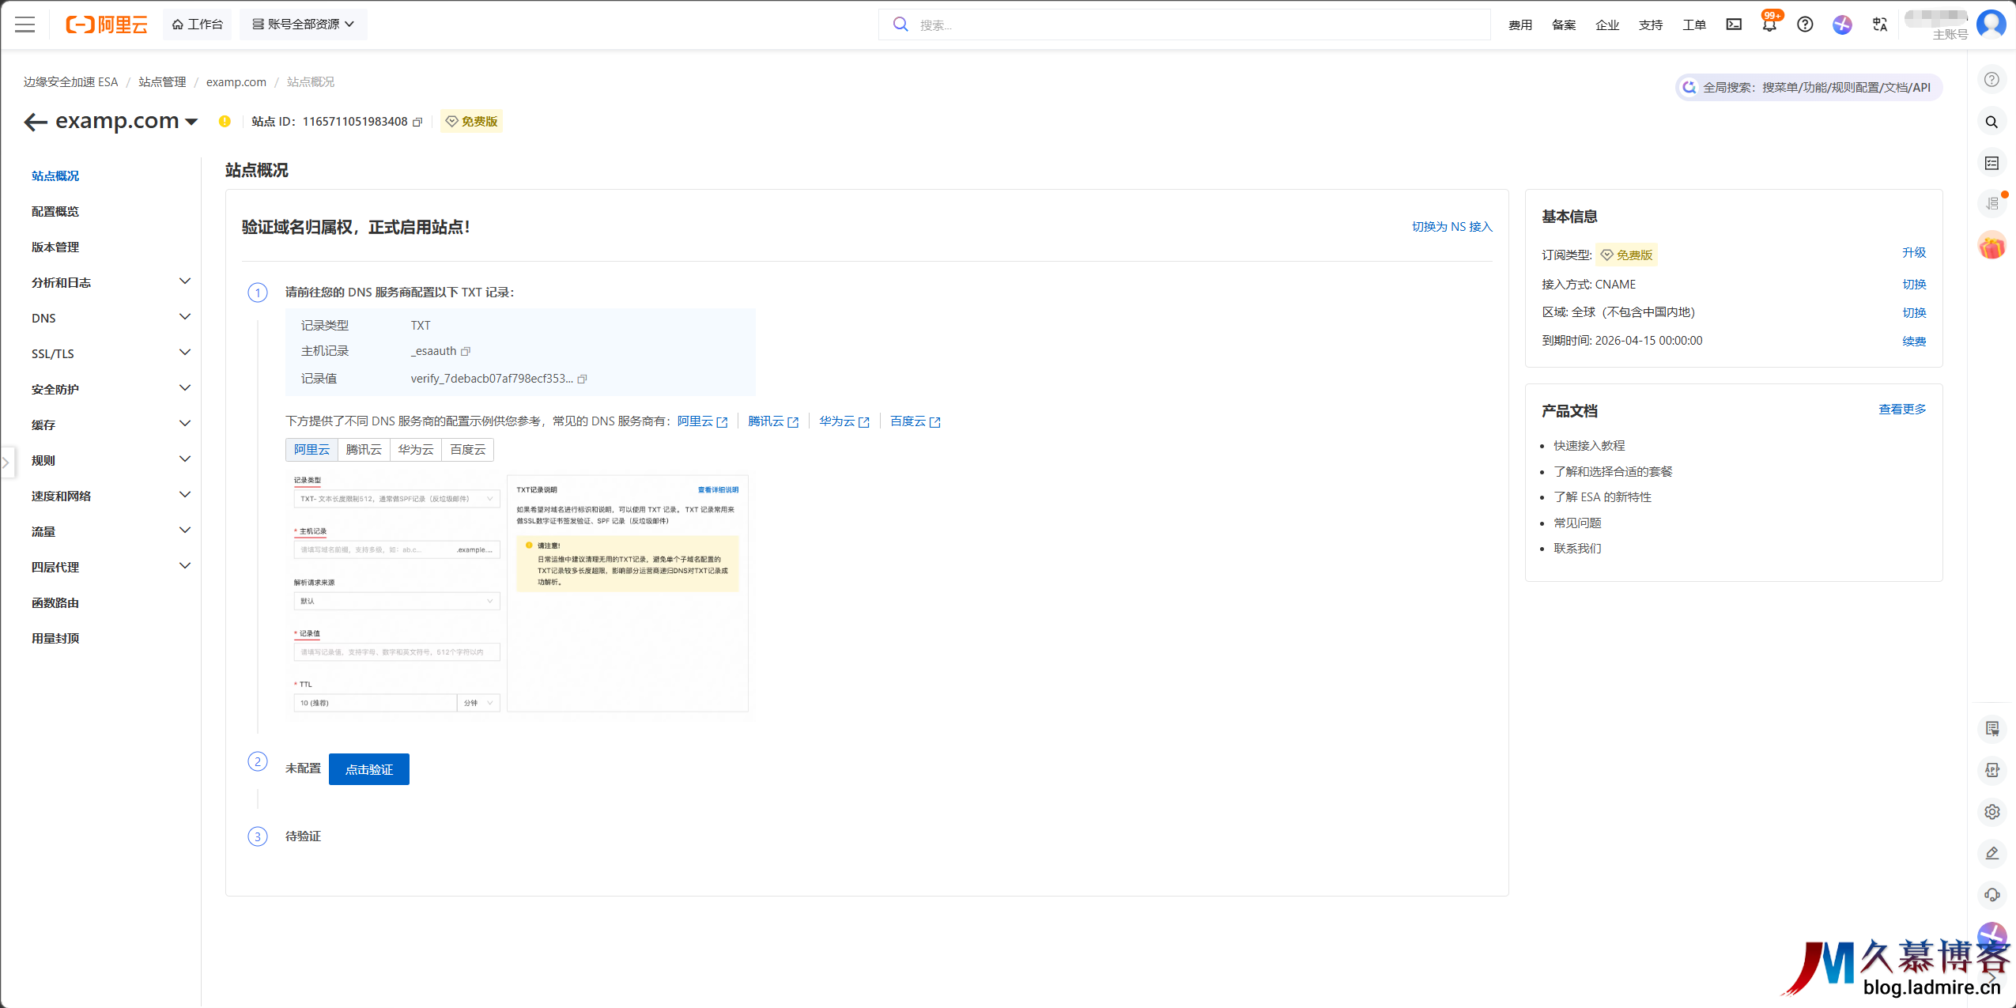Switch to the 腾讯云 example tab
The image size is (2016, 1008).
364,450
